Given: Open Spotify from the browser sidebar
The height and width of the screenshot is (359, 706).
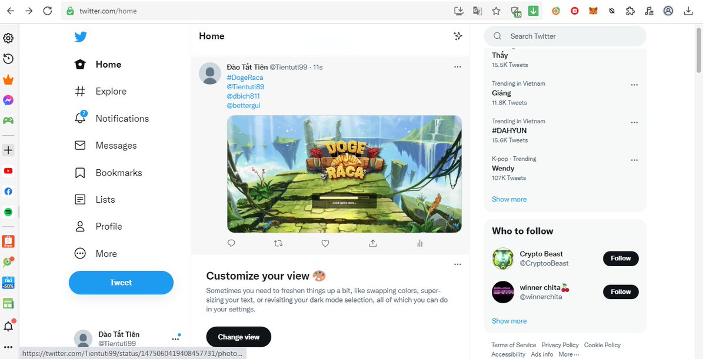Looking at the screenshot, I should tap(8, 212).
